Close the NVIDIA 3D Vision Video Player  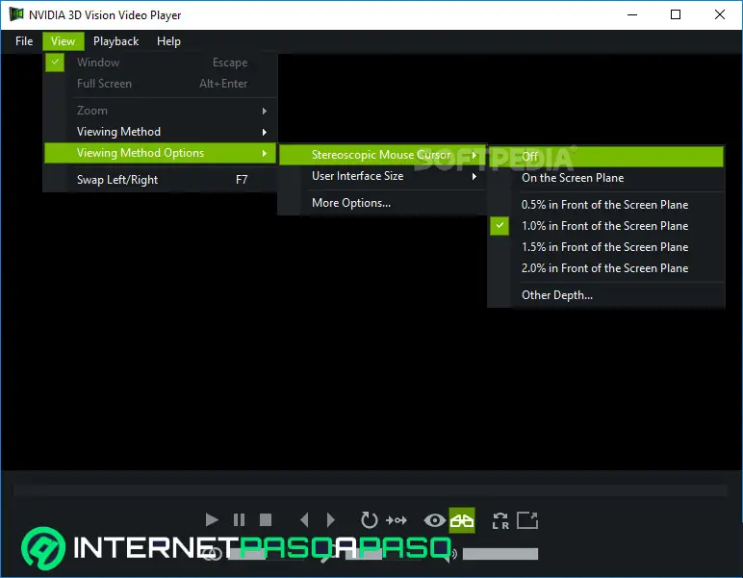point(720,14)
